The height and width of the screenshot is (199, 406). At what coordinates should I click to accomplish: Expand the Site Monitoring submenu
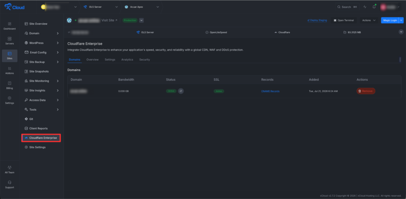click(41, 81)
